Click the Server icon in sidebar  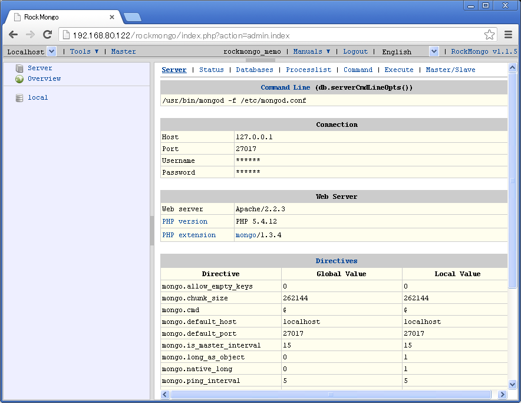tap(19, 68)
